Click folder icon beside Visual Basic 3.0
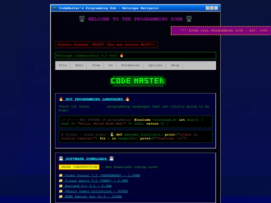Image resolution: width=271 pixels, height=203 pixels. coord(61,181)
